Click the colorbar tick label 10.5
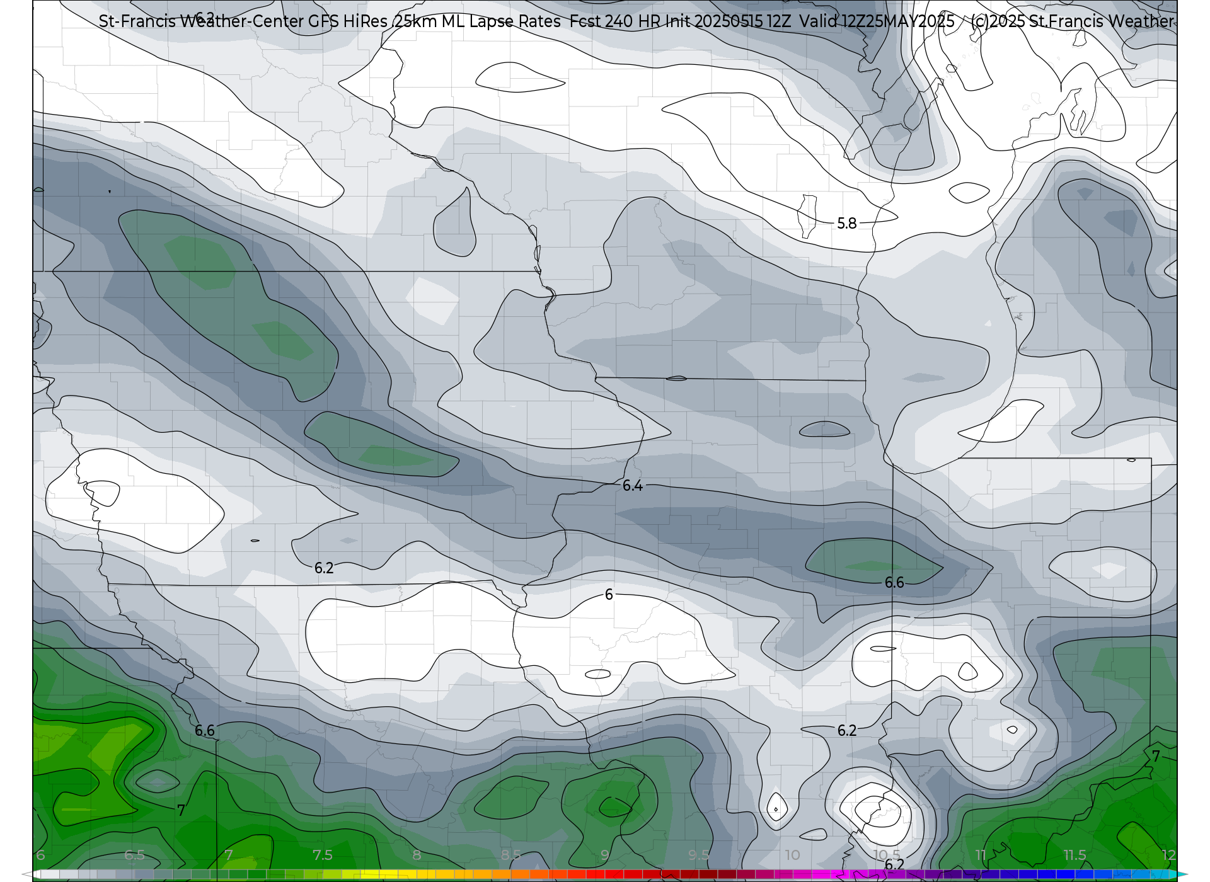1210x882 pixels. pos(886,855)
